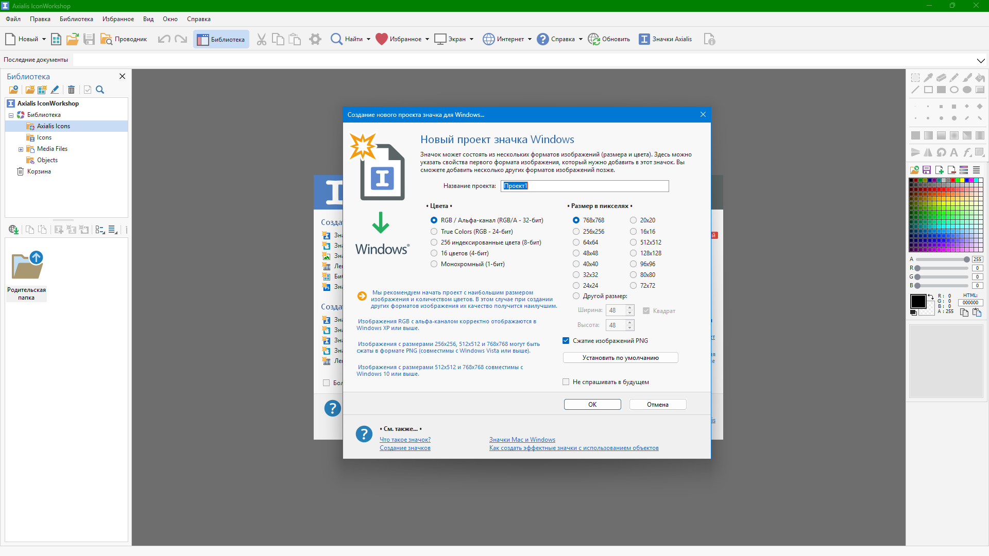This screenshot has height=556, width=989.
Task: Open the Экран dropdown arrow
Action: coord(471,39)
